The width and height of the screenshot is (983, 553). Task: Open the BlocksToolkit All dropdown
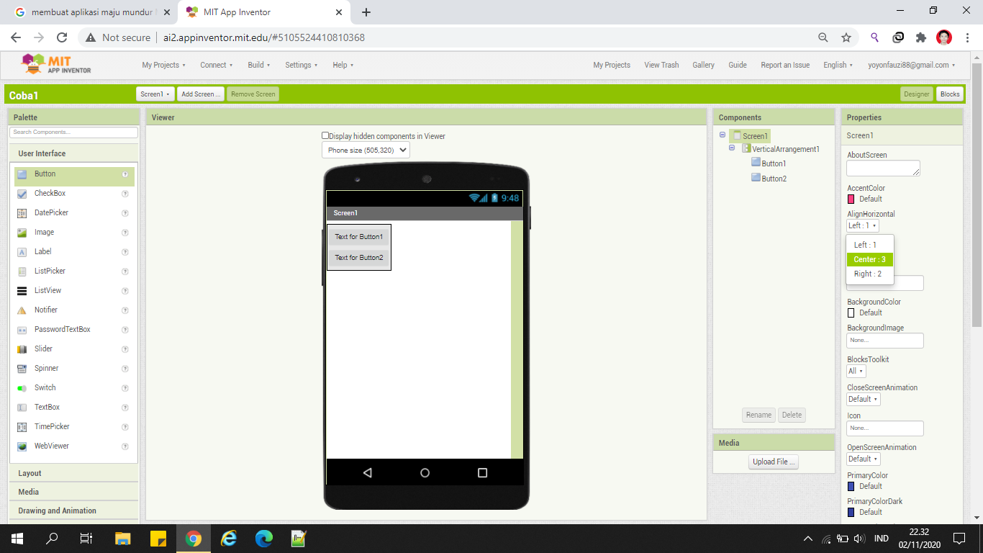tap(856, 372)
